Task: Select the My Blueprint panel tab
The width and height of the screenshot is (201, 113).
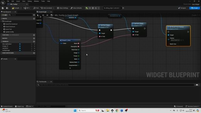Action: pyautogui.click(x=8, y=12)
